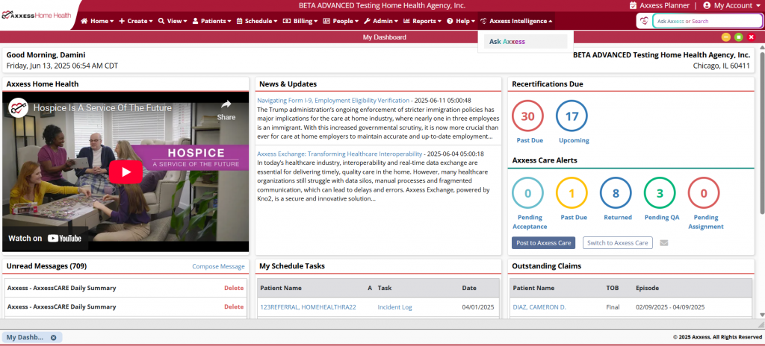Close the My Dashboard tab
The height and width of the screenshot is (346, 765).
(x=53, y=337)
